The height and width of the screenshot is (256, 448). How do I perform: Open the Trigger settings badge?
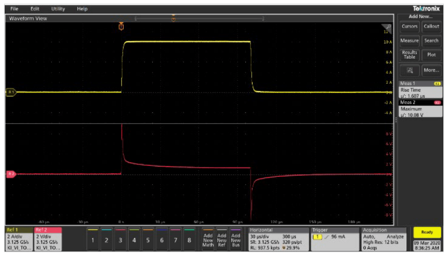click(x=335, y=239)
